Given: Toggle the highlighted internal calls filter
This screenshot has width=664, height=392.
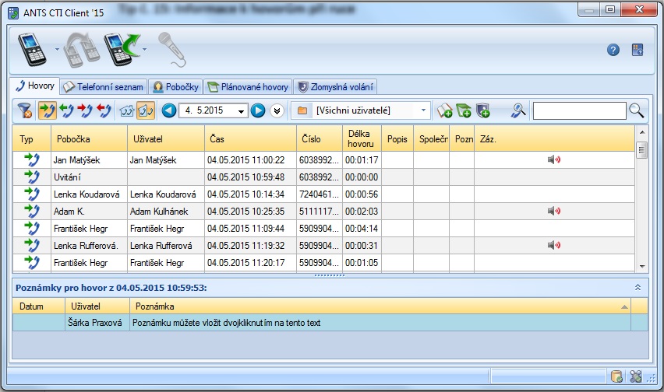Looking at the screenshot, I should tap(146, 110).
